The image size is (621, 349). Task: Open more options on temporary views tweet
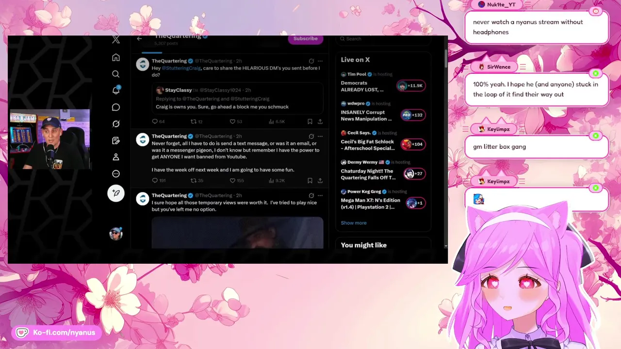pos(320,195)
